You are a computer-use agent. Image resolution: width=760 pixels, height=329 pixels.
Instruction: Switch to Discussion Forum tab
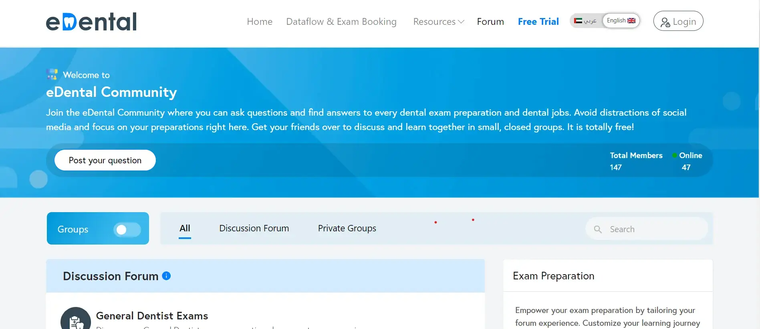pos(254,228)
